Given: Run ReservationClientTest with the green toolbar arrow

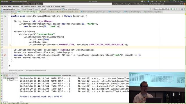Looking at the screenshot, I should pos(172,9).
